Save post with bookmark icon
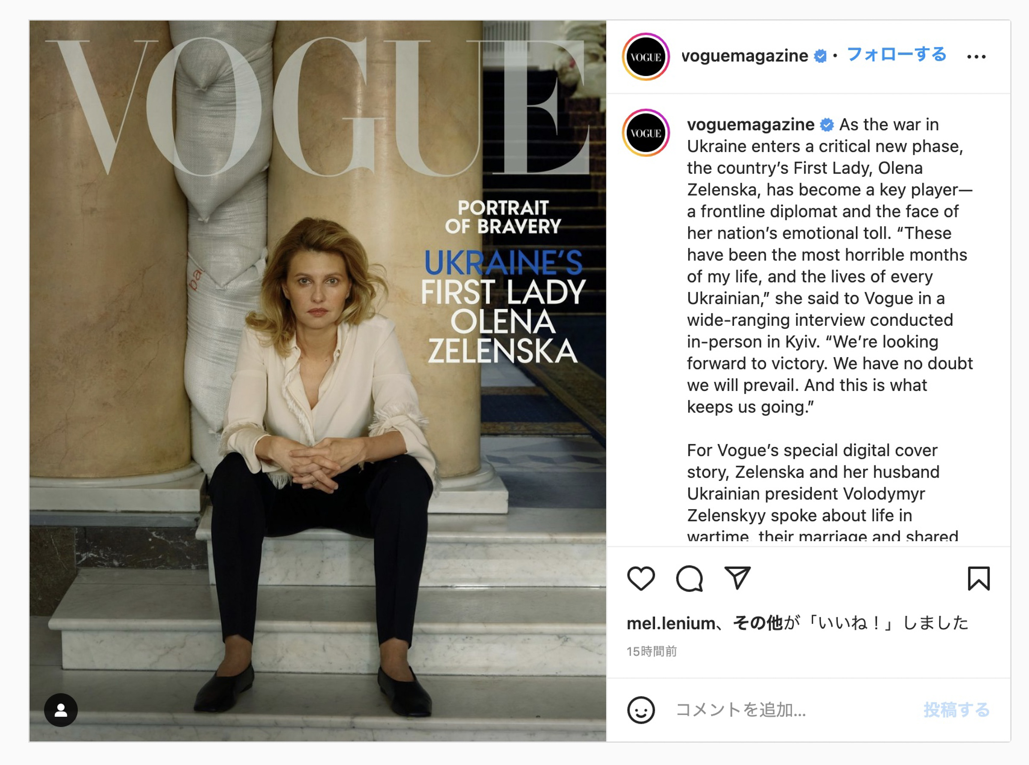Viewport: 1029px width, 765px height. point(978,578)
